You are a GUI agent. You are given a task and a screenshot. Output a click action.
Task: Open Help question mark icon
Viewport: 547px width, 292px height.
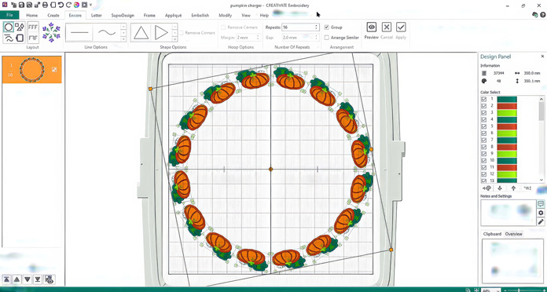point(543,15)
